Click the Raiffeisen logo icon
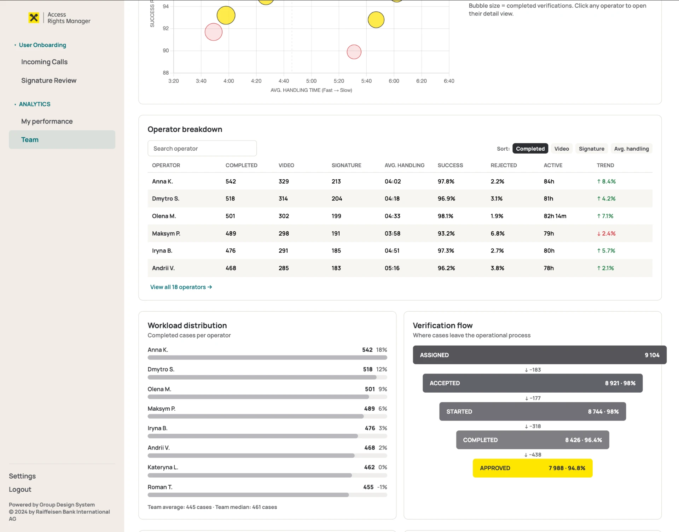Screen dimensions: 679x532 coord(34,18)
